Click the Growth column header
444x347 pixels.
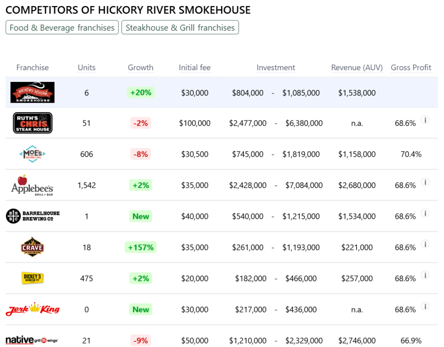point(140,68)
